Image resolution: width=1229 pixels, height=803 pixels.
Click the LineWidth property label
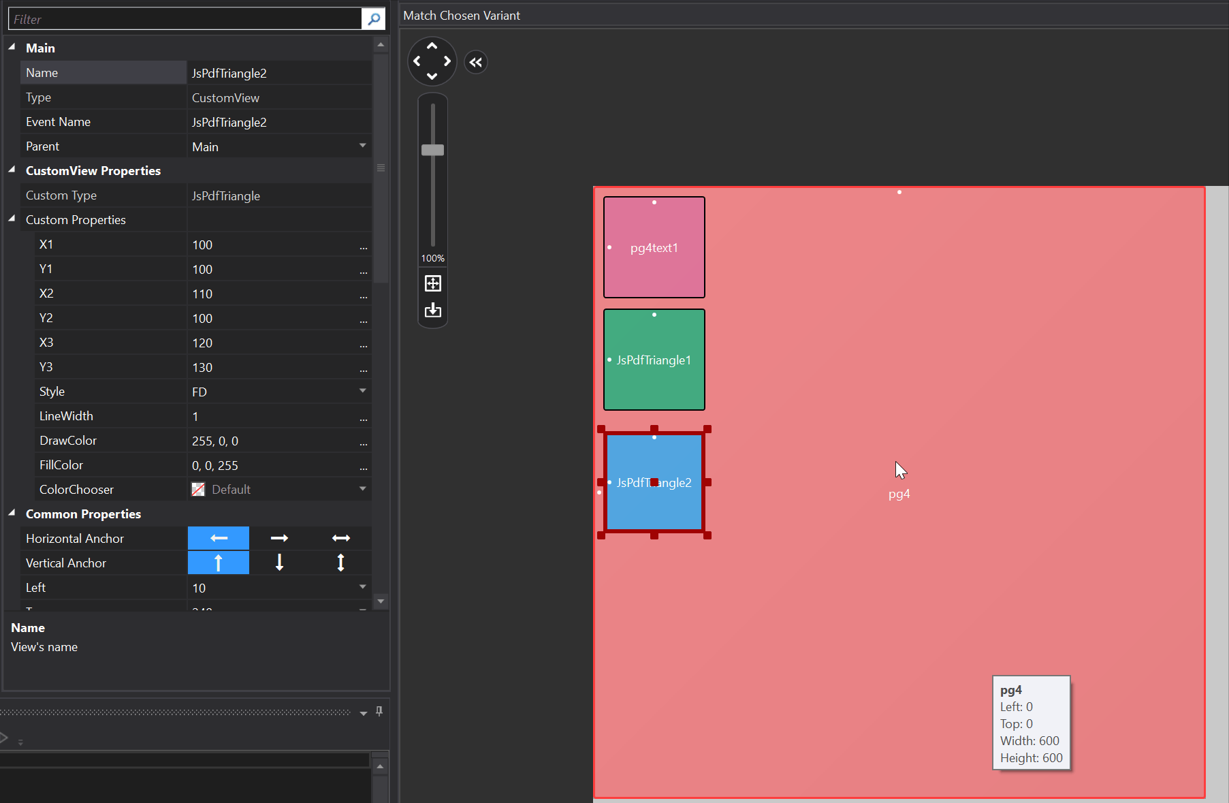click(66, 415)
